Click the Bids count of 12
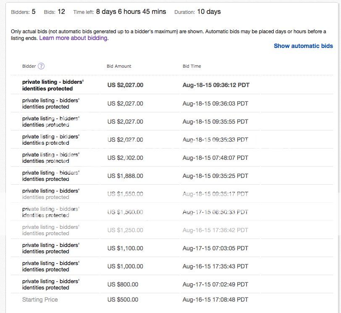This screenshot has height=313, width=341. tap(61, 12)
